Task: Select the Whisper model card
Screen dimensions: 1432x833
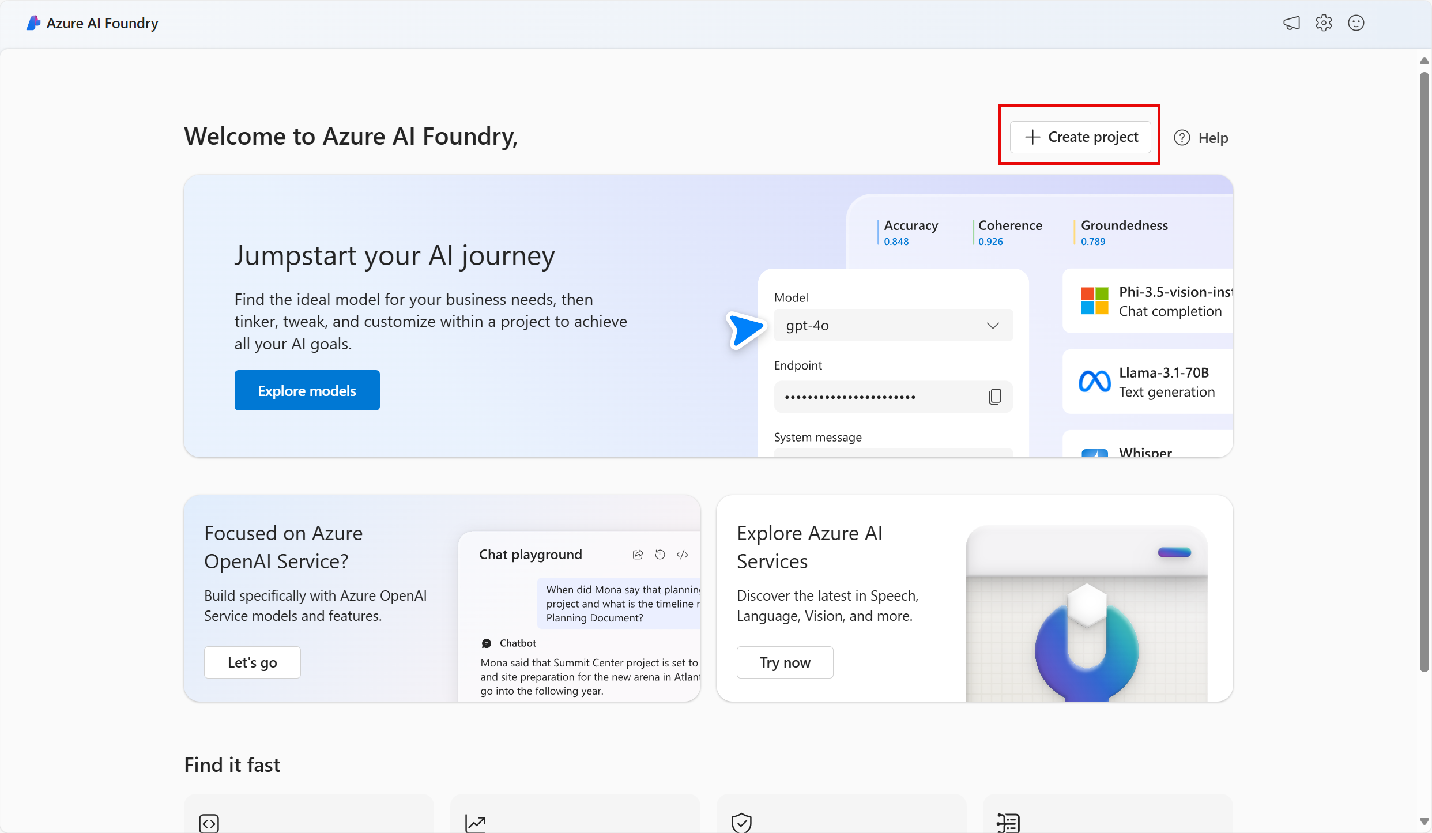Action: point(1148,444)
